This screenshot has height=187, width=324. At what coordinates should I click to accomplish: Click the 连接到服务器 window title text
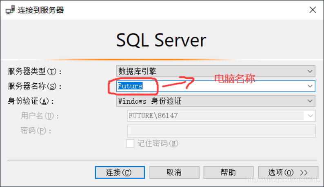point(41,10)
